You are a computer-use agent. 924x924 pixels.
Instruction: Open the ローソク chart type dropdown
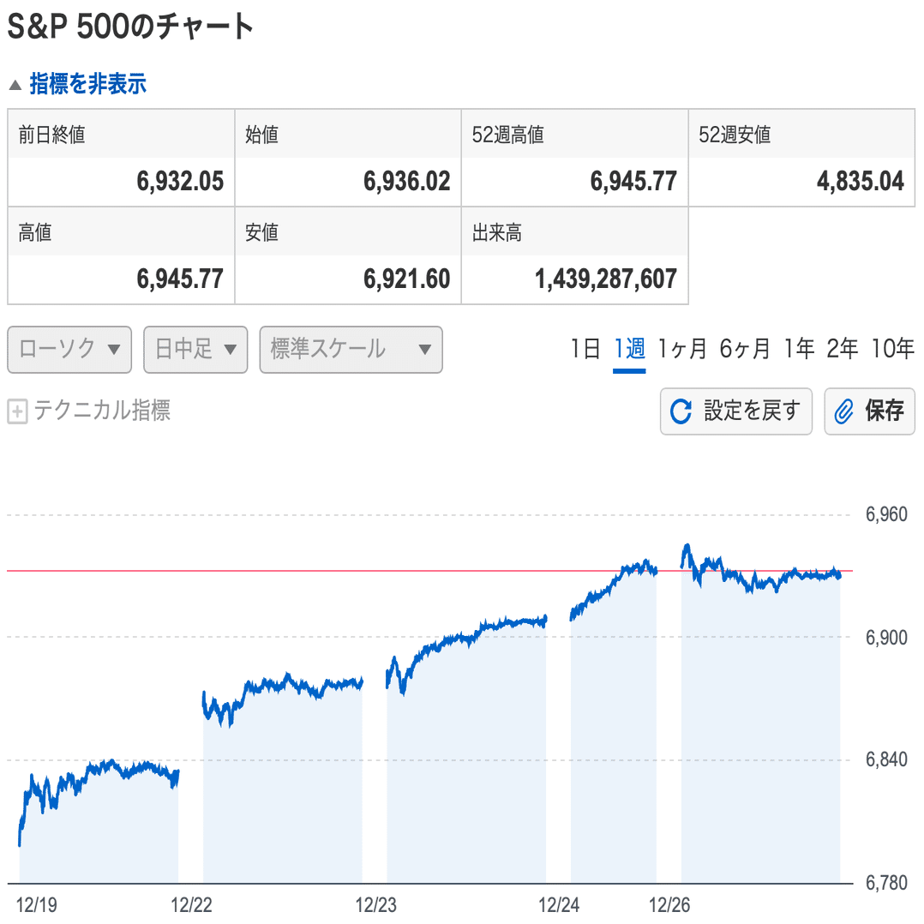(x=69, y=350)
